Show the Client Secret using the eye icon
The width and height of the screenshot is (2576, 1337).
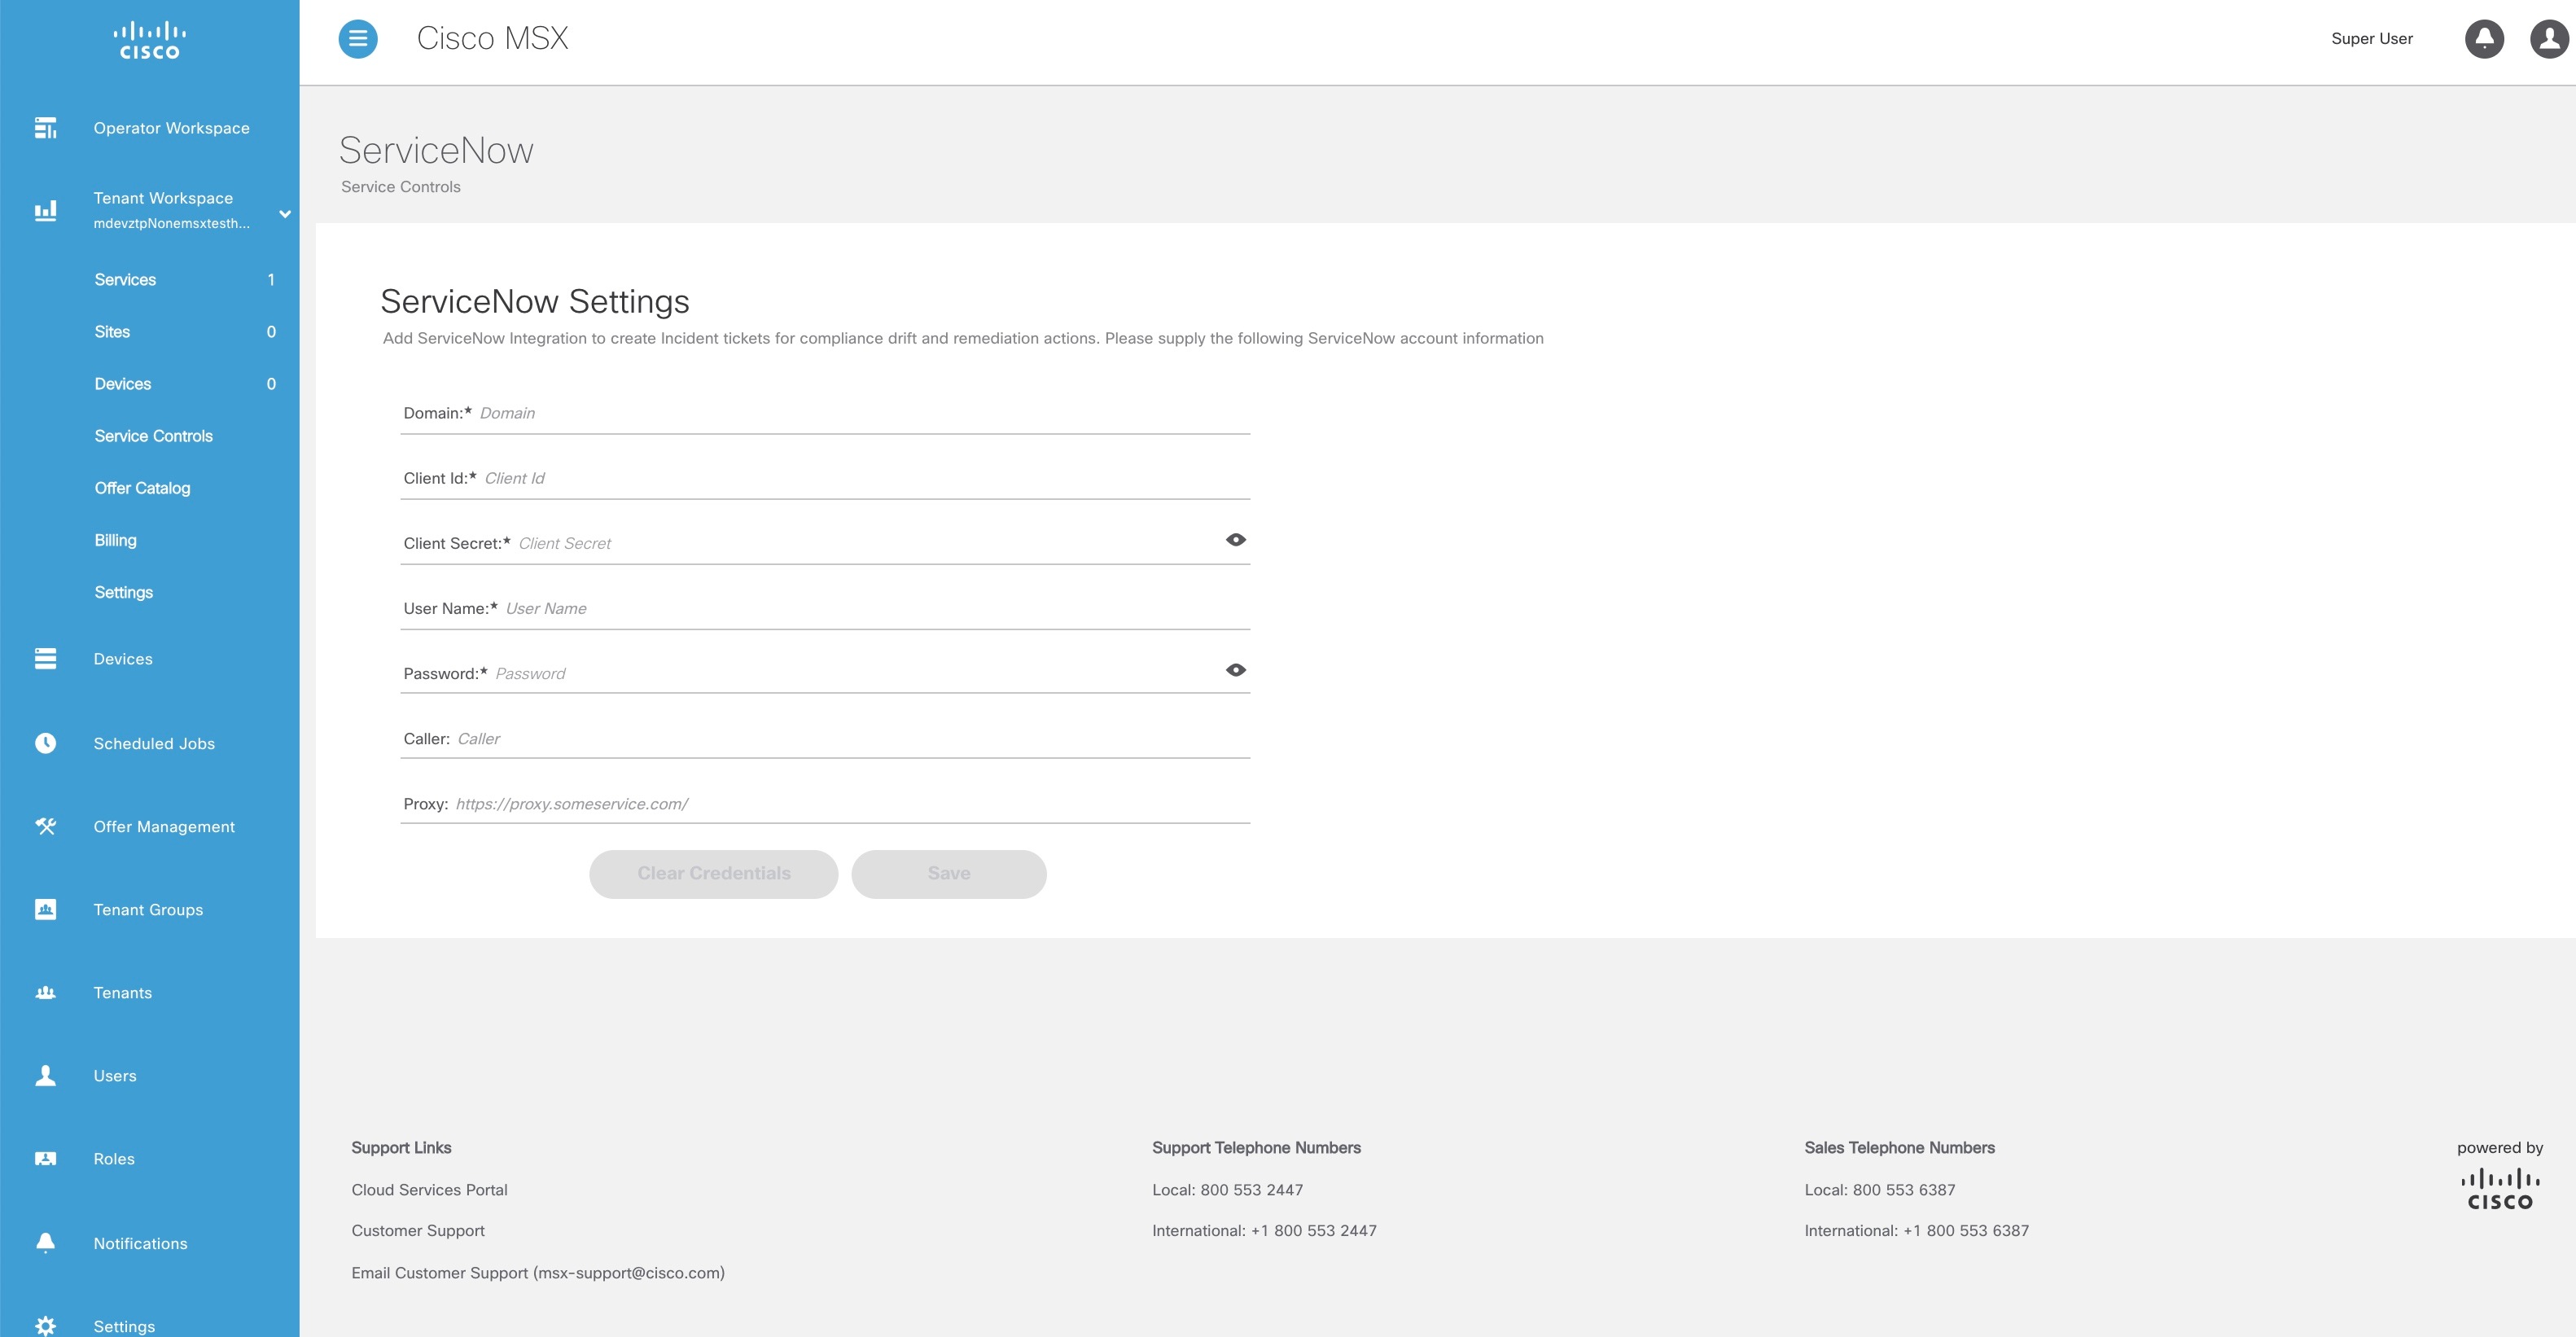(1235, 540)
